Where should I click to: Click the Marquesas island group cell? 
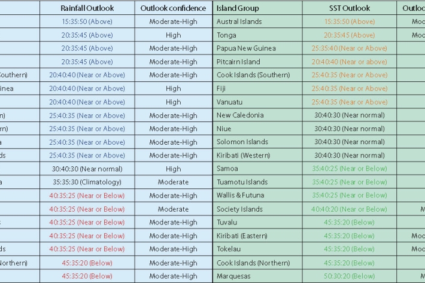(x=234, y=276)
